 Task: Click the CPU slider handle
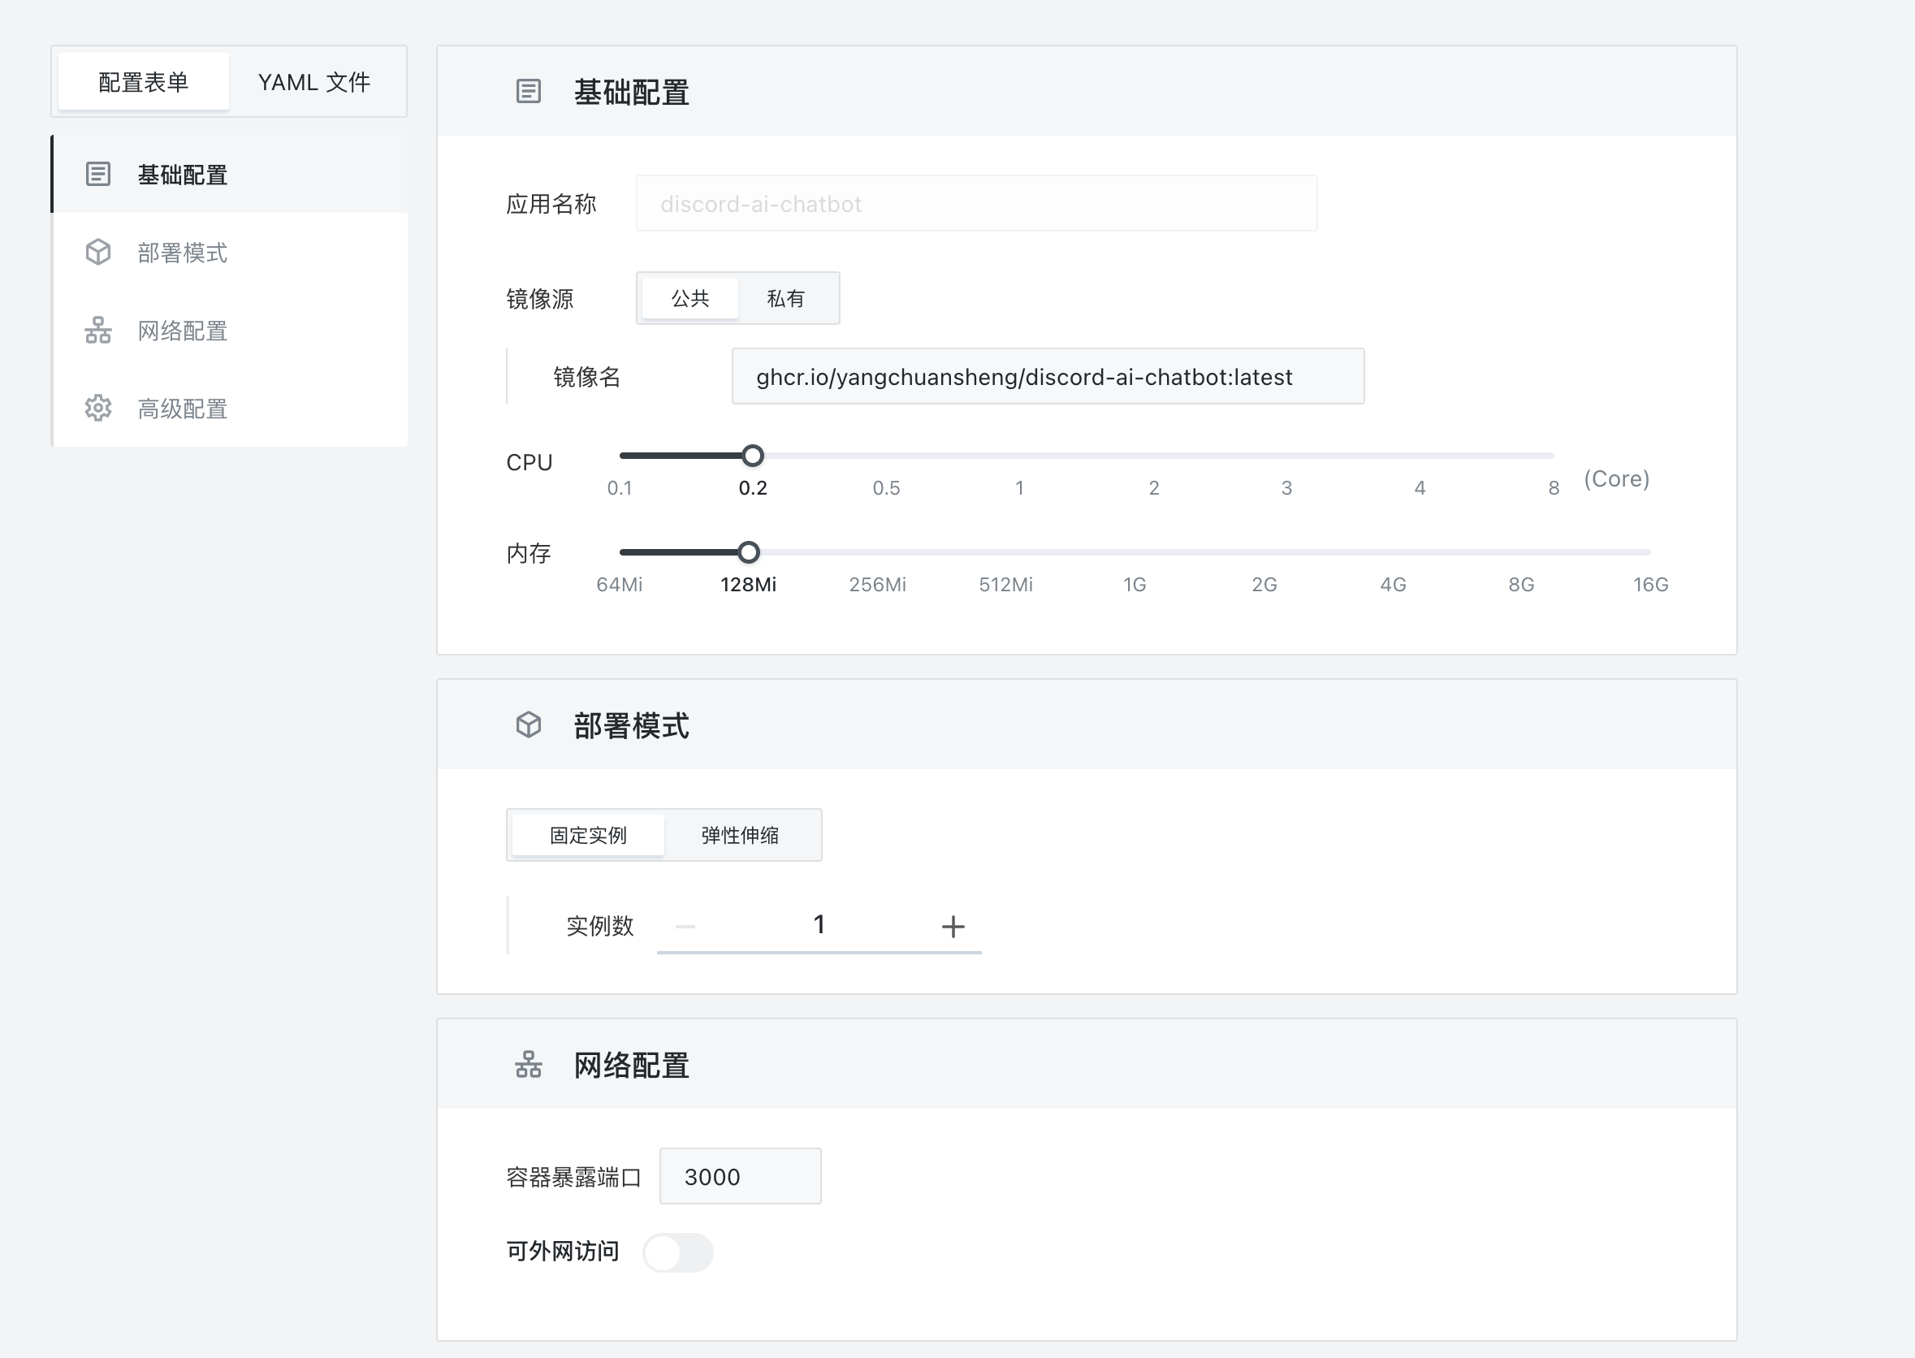coord(752,455)
